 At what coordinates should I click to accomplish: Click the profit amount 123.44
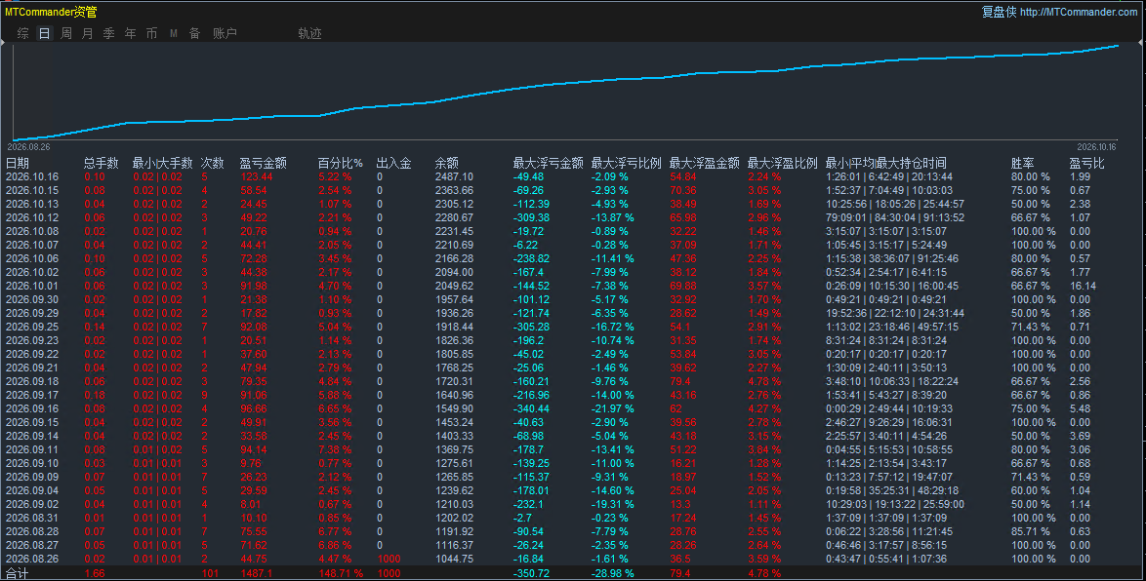pos(256,176)
